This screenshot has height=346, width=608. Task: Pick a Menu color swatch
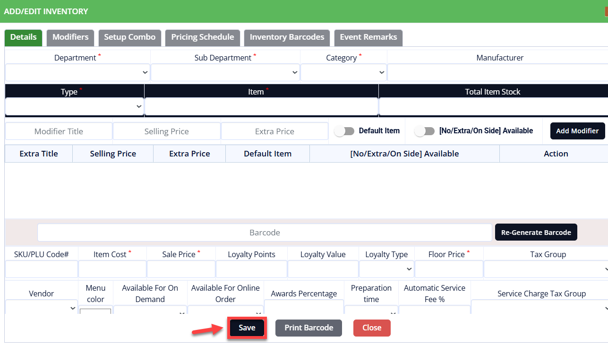(95, 311)
